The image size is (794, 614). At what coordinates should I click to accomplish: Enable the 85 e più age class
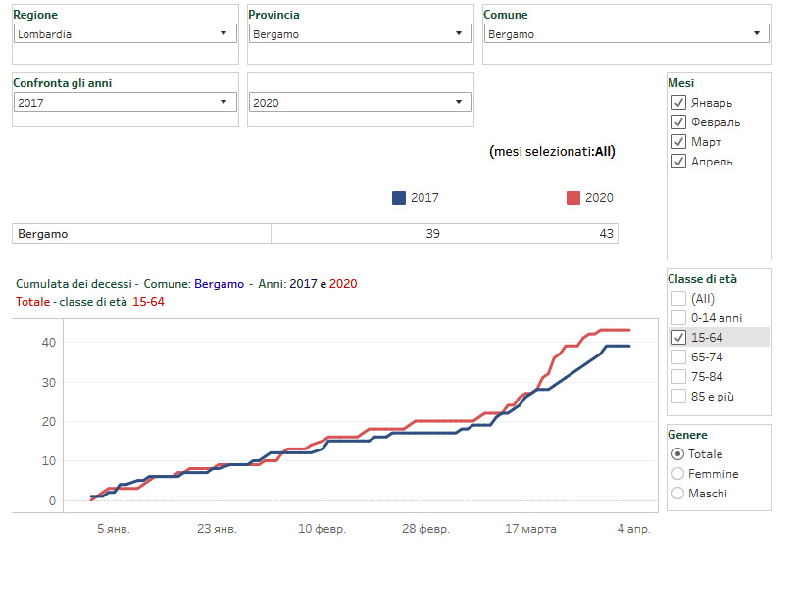[x=678, y=397]
